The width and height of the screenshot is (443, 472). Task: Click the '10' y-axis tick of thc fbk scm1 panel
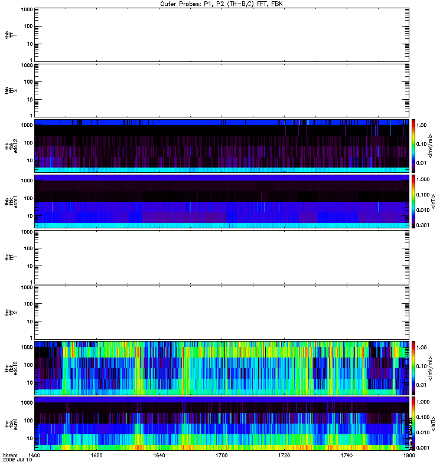30,438
